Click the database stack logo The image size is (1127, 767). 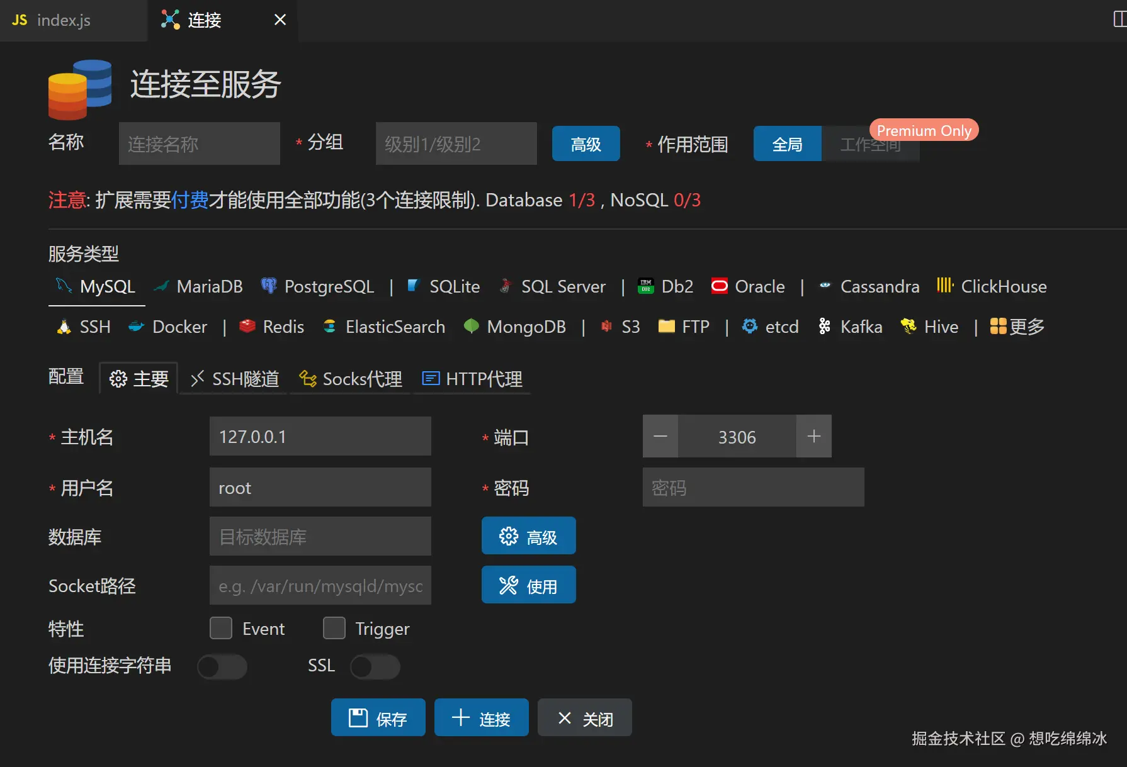pyautogui.click(x=80, y=89)
